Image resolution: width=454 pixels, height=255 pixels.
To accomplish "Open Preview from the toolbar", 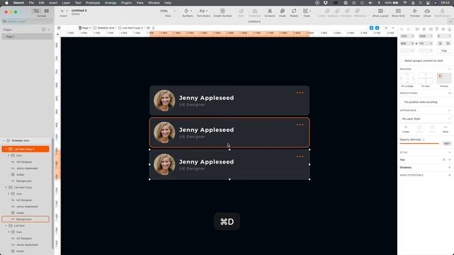I will (x=414, y=13).
